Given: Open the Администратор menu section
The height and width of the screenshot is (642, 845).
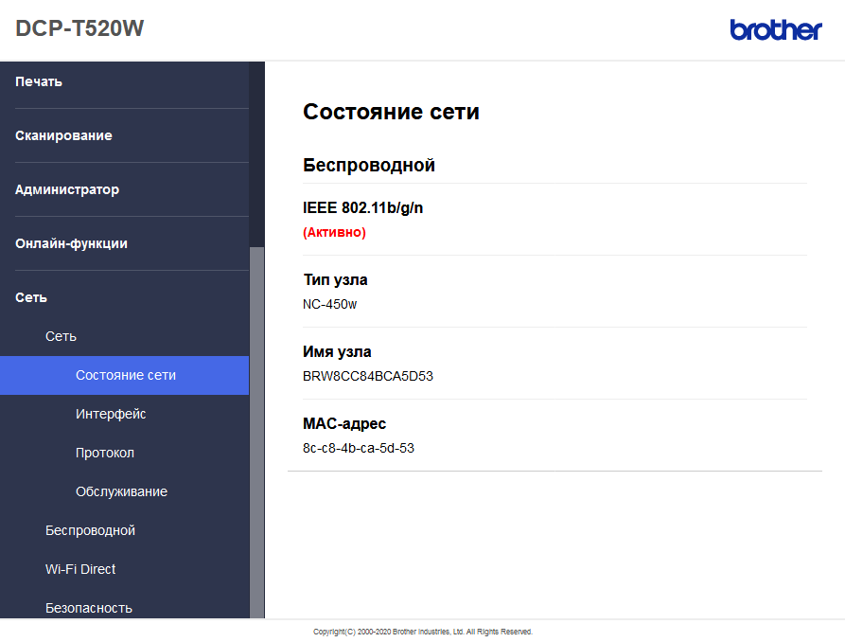Looking at the screenshot, I should tap(67, 190).
